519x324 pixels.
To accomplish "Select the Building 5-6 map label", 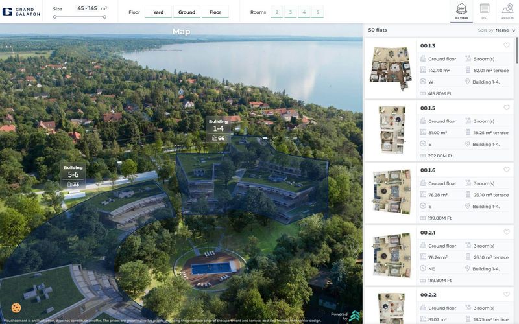I will (73, 176).
